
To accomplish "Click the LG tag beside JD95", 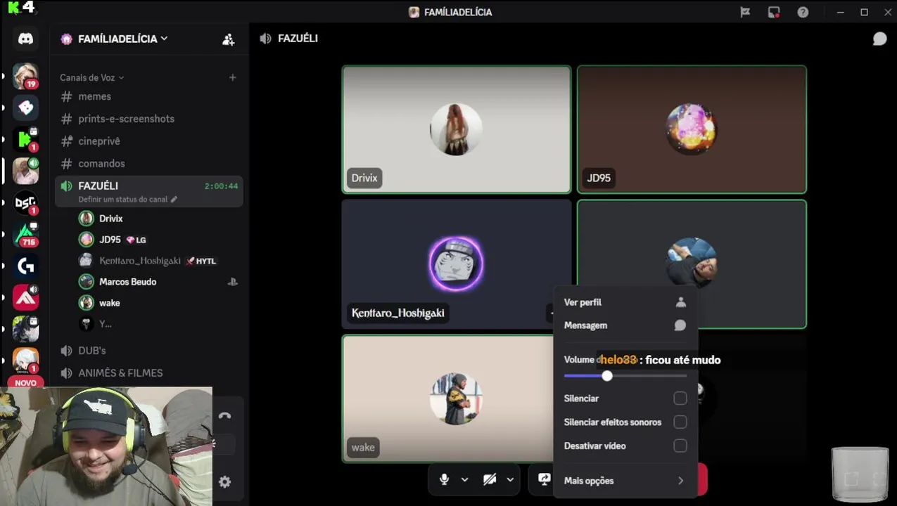I will [x=136, y=240].
